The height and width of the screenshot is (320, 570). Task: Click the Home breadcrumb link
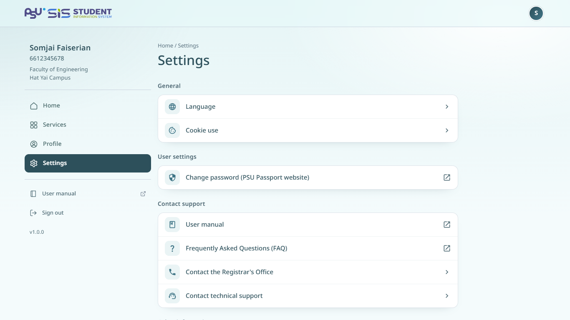165,46
